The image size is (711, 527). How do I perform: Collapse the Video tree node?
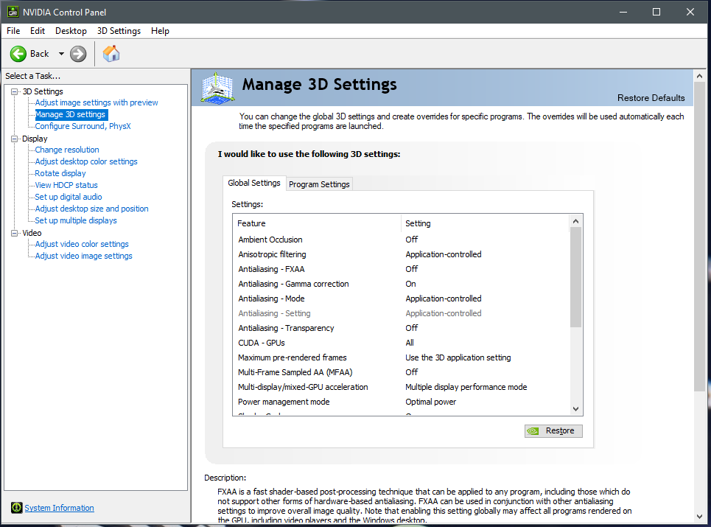tap(15, 233)
